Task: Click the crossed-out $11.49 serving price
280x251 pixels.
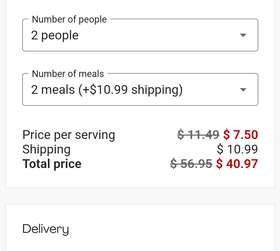Action: pos(198,135)
